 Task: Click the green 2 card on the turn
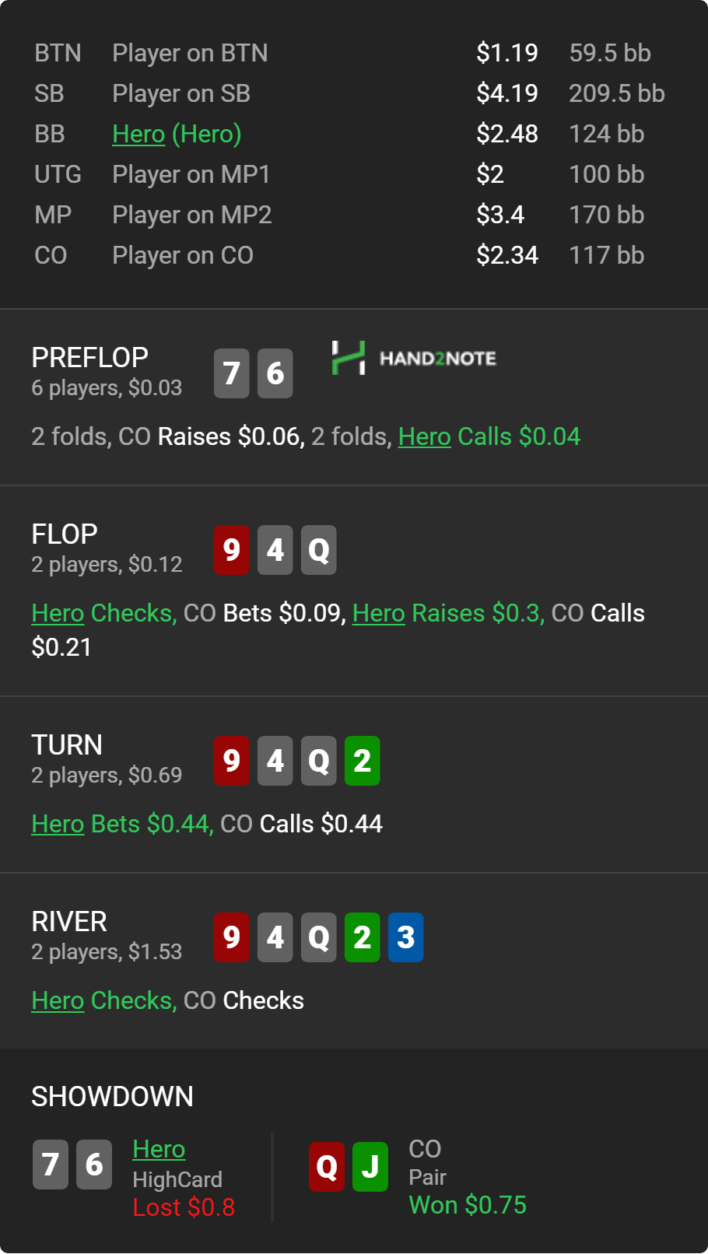pyautogui.click(x=363, y=761)
